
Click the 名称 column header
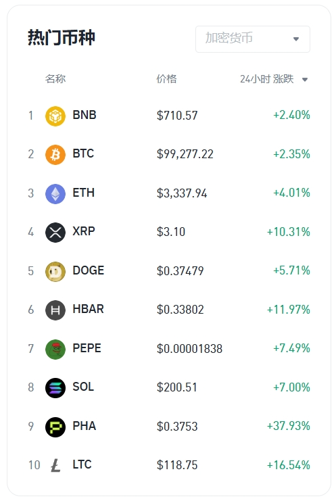coord(55,78)
